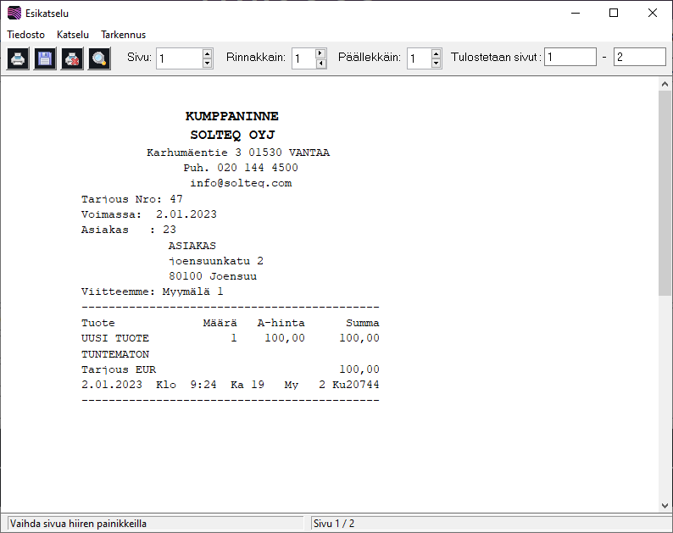Screen dimensions: 673x533
Task: Decrease the Sivu page number
Action: (208, 63)
